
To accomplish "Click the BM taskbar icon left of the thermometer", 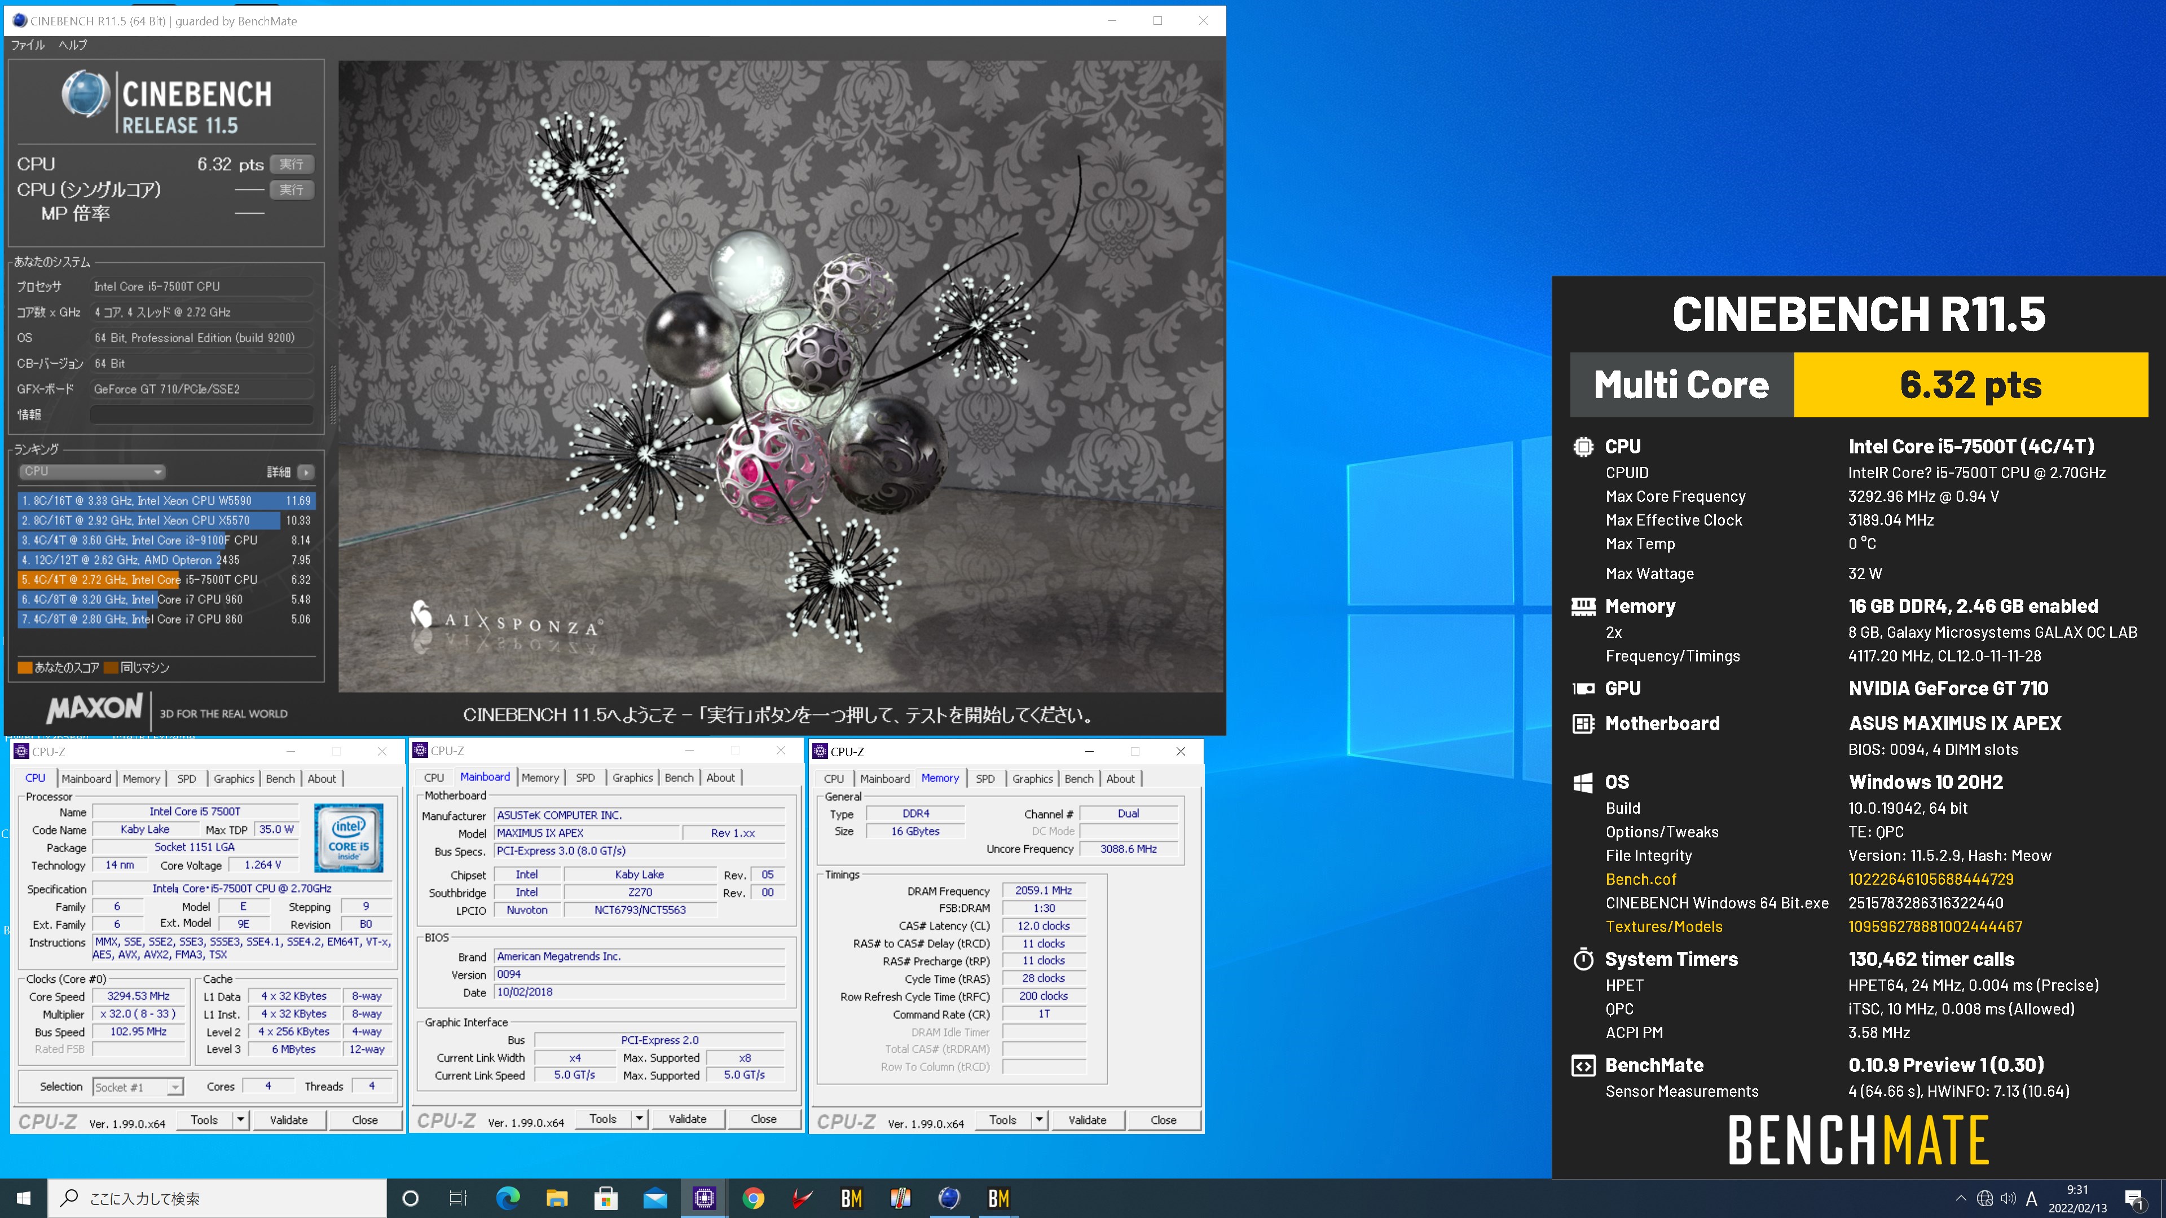I will tap(851, 1198).
